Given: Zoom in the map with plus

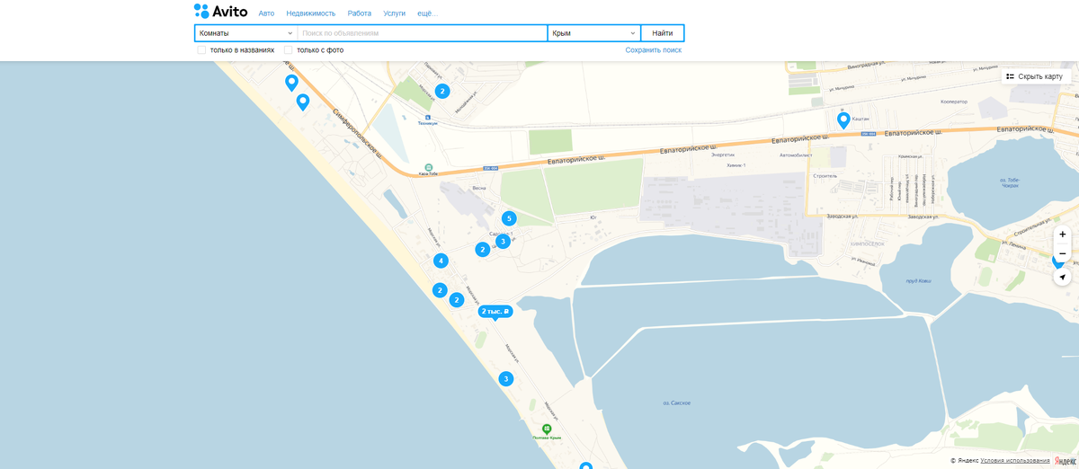Looking at the screenshot, I should click(1063, 234).
